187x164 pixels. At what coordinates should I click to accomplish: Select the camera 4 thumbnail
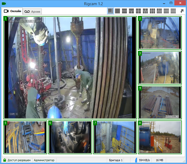[x=160, y=102]
